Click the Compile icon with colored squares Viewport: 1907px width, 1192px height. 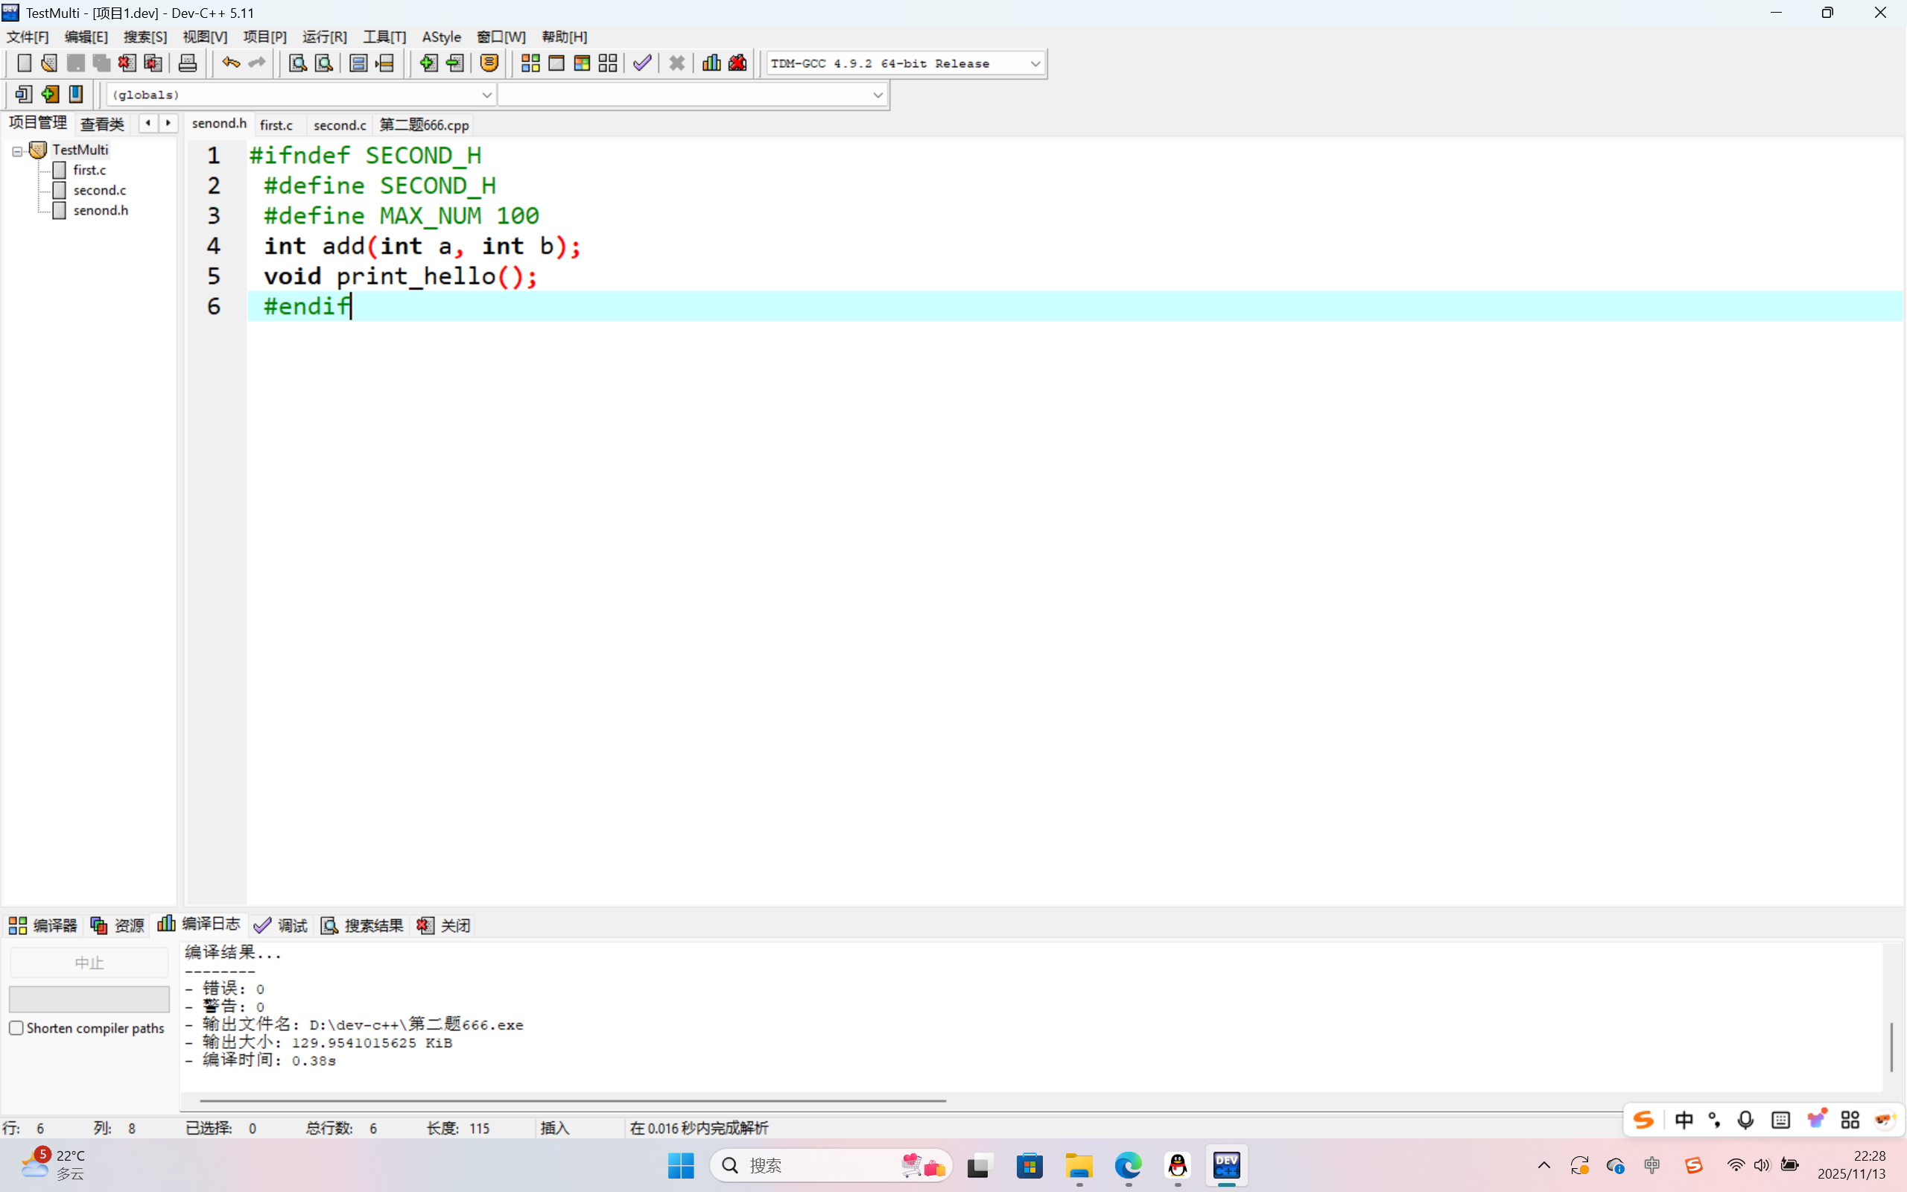[530, 63]
